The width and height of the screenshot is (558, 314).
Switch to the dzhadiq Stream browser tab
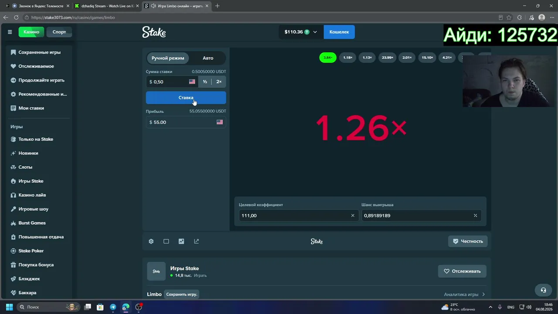point(106,6)
